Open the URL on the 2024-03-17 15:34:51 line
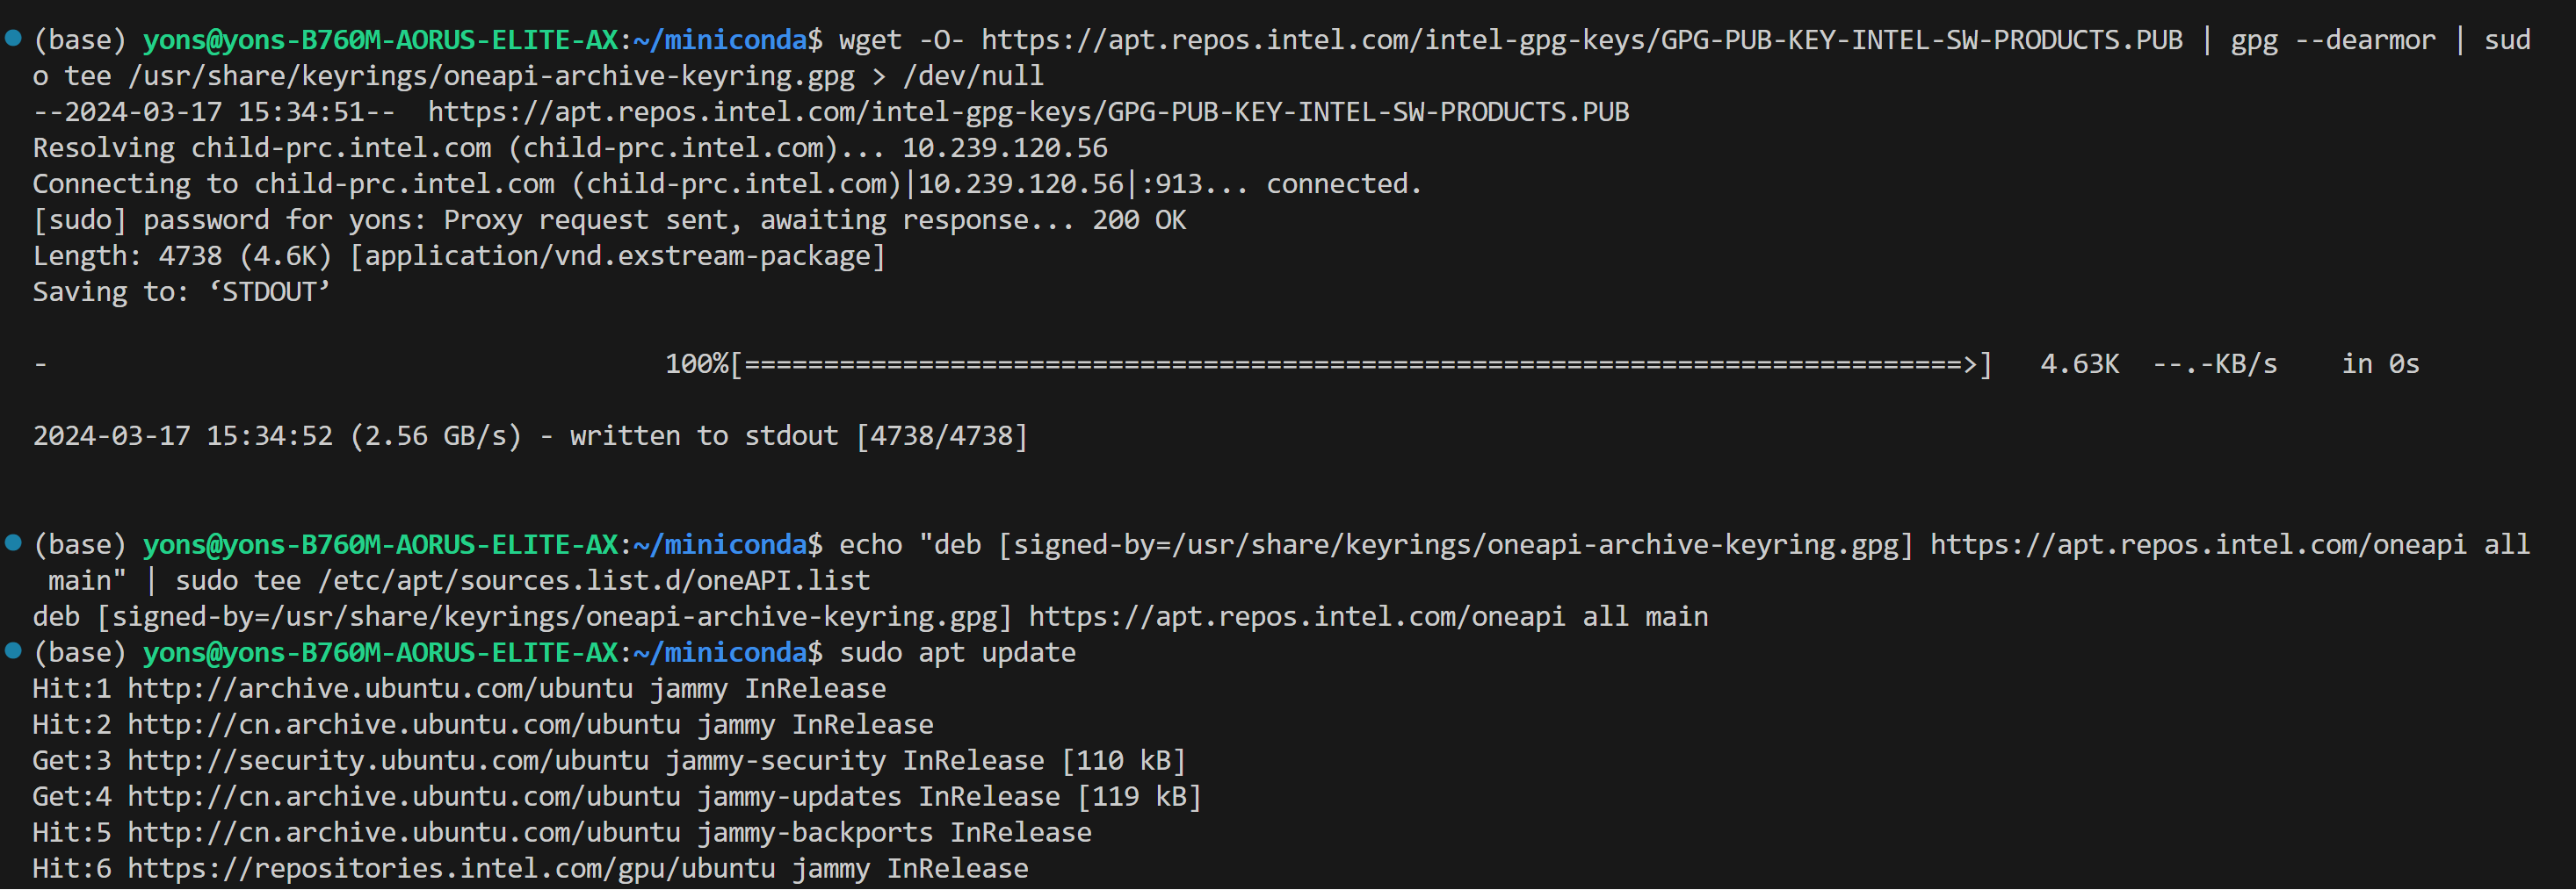Viewport: 2576px width, 890px height. (x=1029, y=111)
